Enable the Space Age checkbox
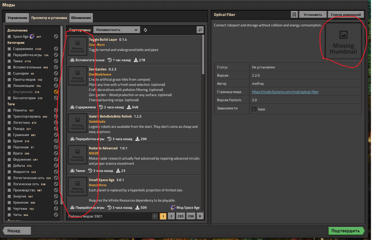Viewport: 372px width, 240px height. (x=10, y=37)
